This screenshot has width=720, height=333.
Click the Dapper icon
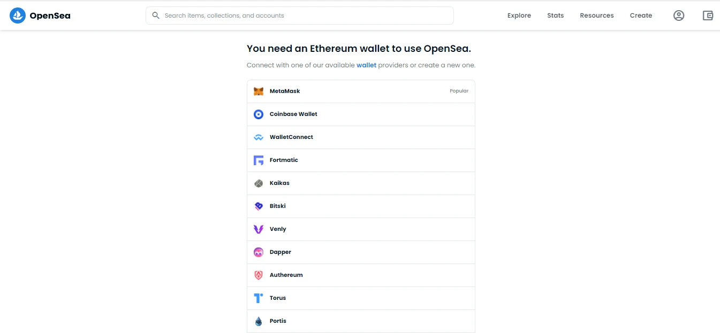point(259,252)
